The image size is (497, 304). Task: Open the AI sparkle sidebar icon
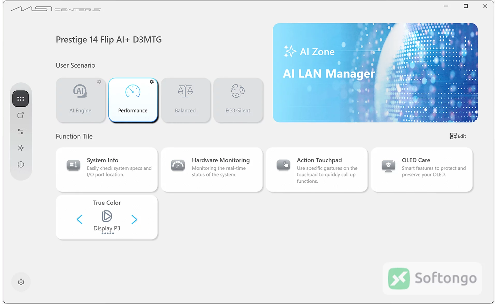(20, 148)
